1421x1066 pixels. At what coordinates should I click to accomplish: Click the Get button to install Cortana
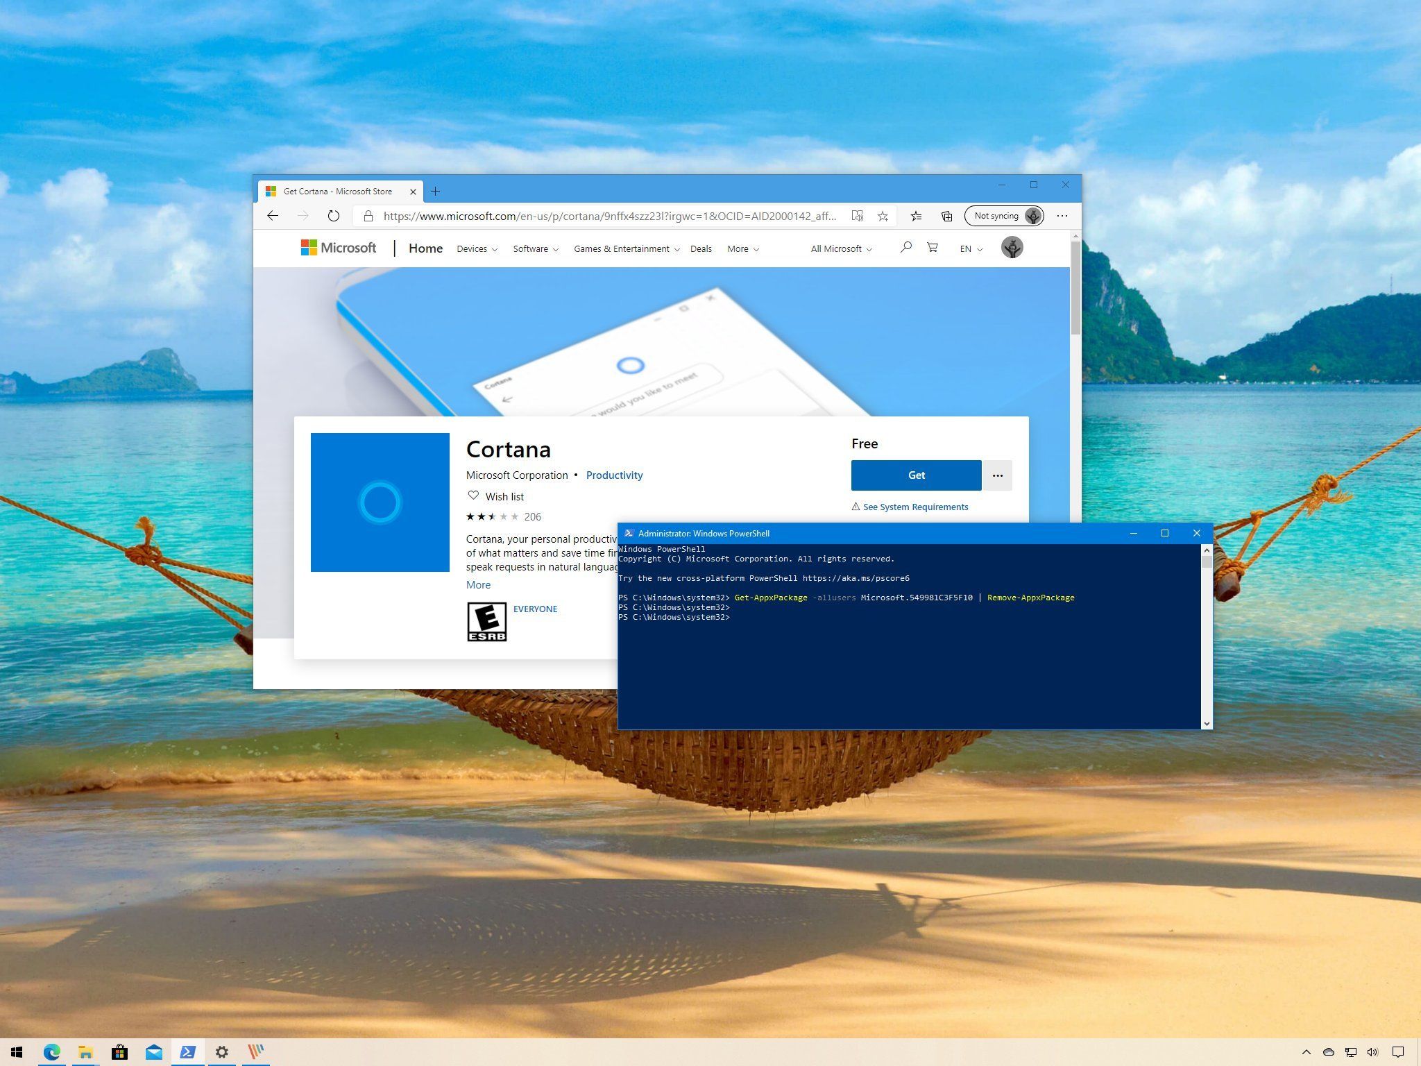tap(916, 475)
